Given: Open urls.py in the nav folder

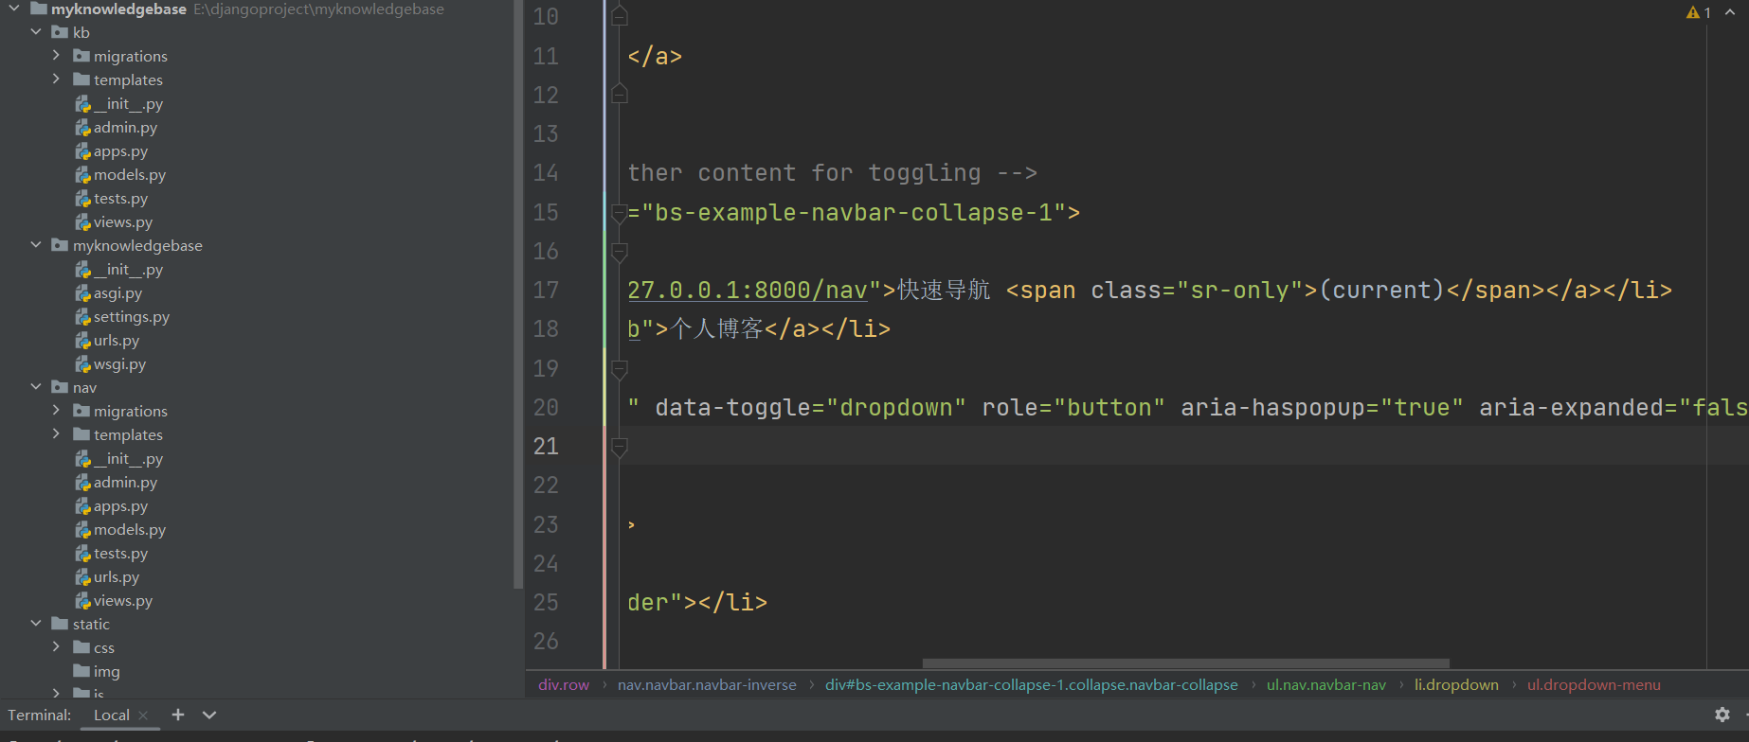Looking at the screenshot, I should [x=117, y=576].
